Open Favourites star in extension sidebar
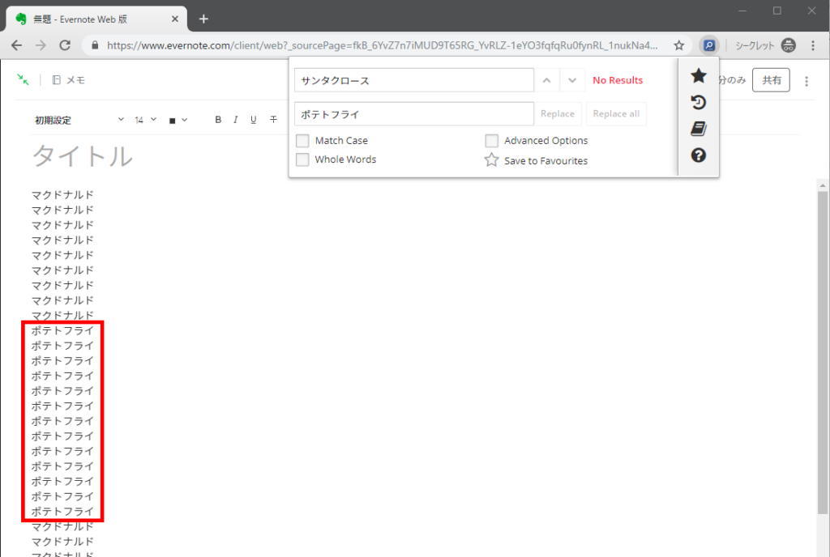Image resolution: width=830 pixels, height=557 pixels. point(698,75)
